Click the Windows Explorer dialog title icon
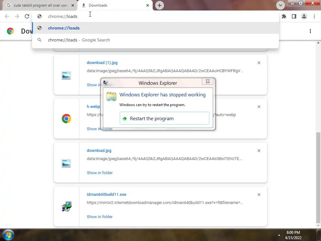 click(106, 83)
